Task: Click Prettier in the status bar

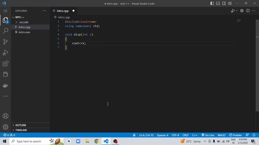Action: 236,135
